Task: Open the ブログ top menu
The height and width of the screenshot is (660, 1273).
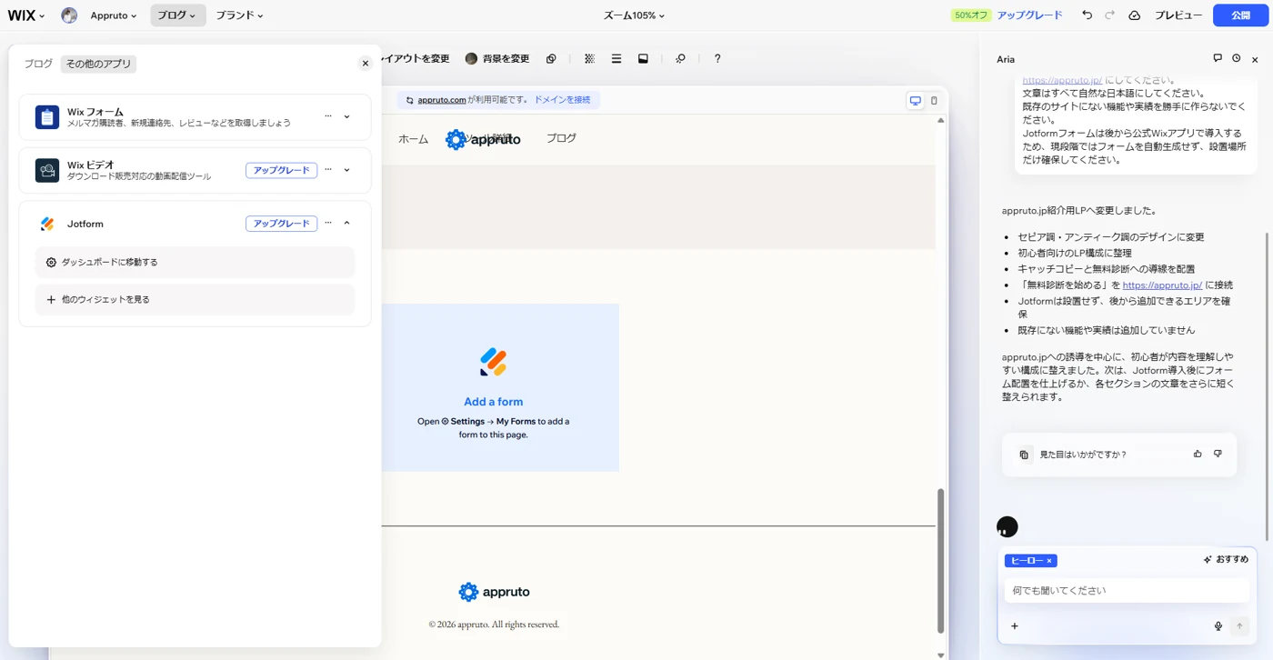Action: click(x=177, y=15)
